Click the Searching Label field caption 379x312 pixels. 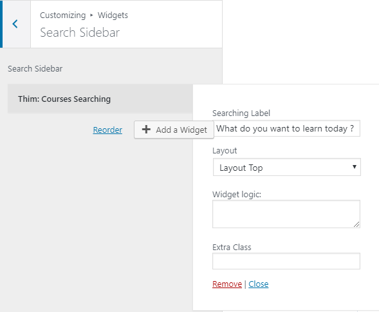[x=241, y=113]
